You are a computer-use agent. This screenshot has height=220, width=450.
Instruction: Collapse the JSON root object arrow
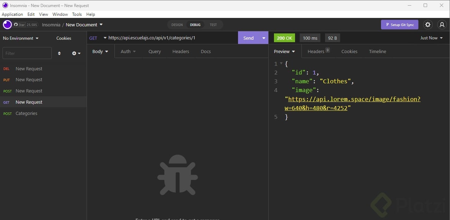281,64
